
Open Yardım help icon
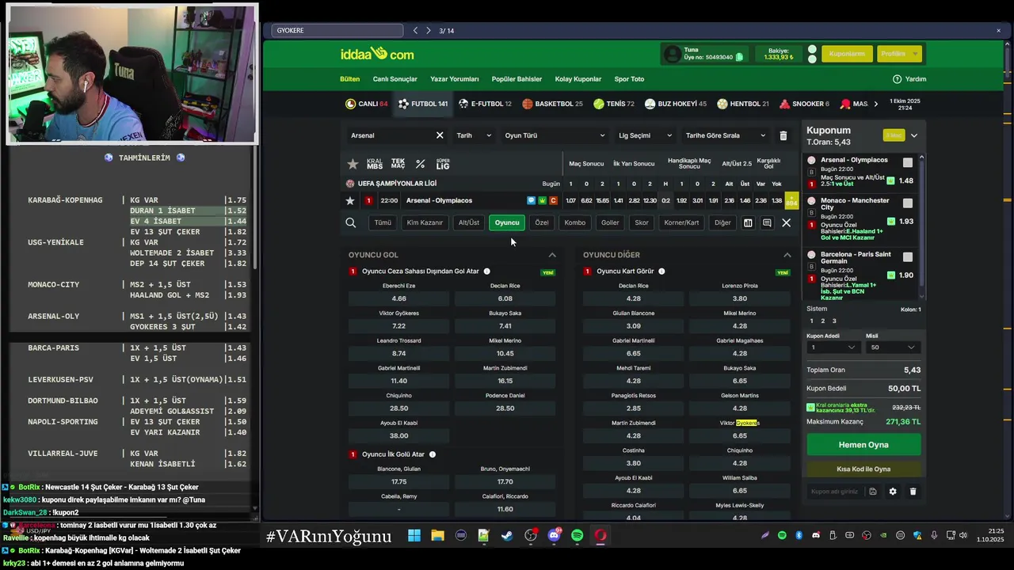click(x=898, y=79)
